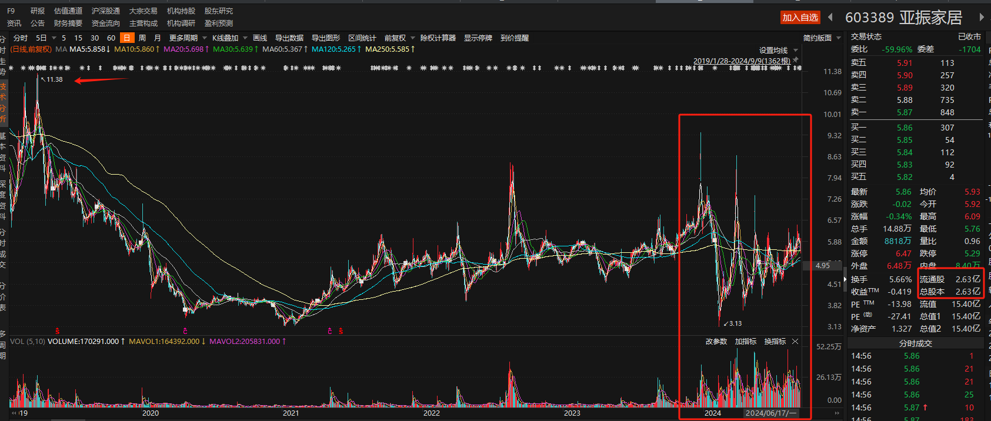991x421 pixels.
Task: Click the red S marker near 2019
Action: point(57,331)
